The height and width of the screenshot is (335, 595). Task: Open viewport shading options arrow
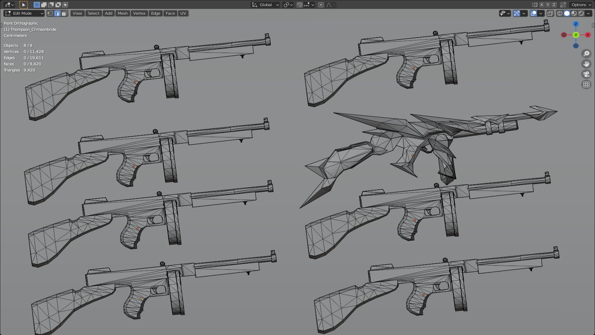pyautogui.click(x=588, y=13)
